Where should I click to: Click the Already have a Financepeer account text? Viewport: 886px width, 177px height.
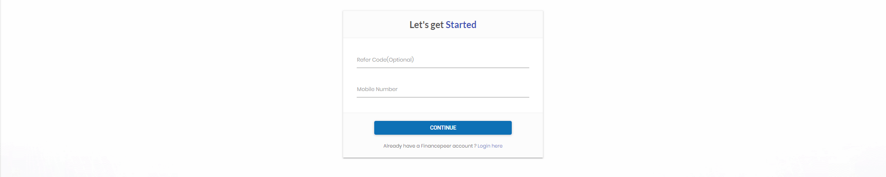tap(430, 146)
